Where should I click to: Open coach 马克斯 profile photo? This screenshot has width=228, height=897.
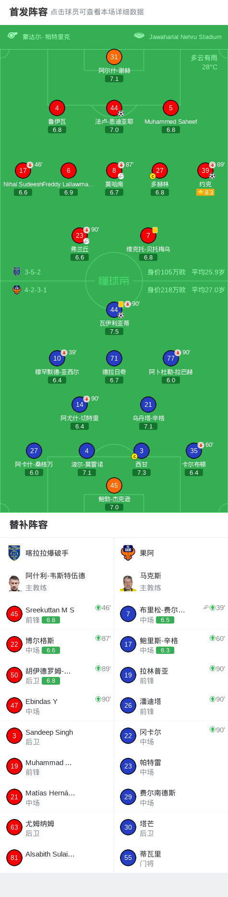click(x=128, y=583)
